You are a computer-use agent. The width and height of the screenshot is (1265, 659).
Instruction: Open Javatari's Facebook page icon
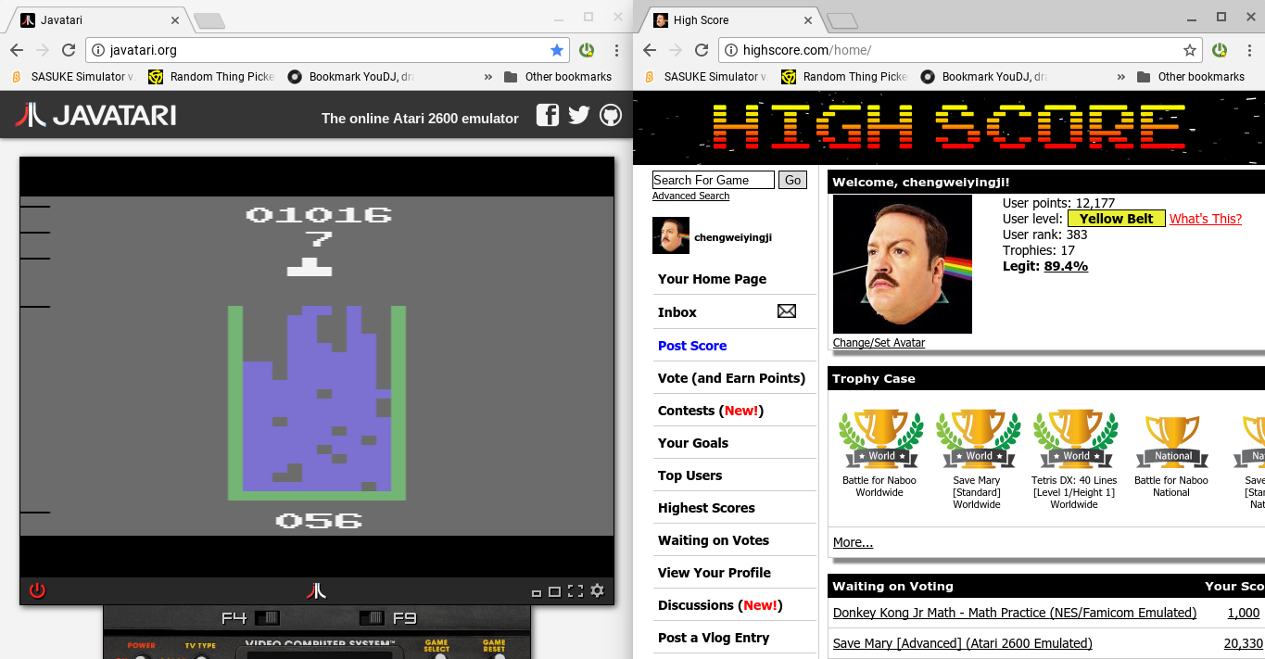pyautogui.click(x=548, y=115)
